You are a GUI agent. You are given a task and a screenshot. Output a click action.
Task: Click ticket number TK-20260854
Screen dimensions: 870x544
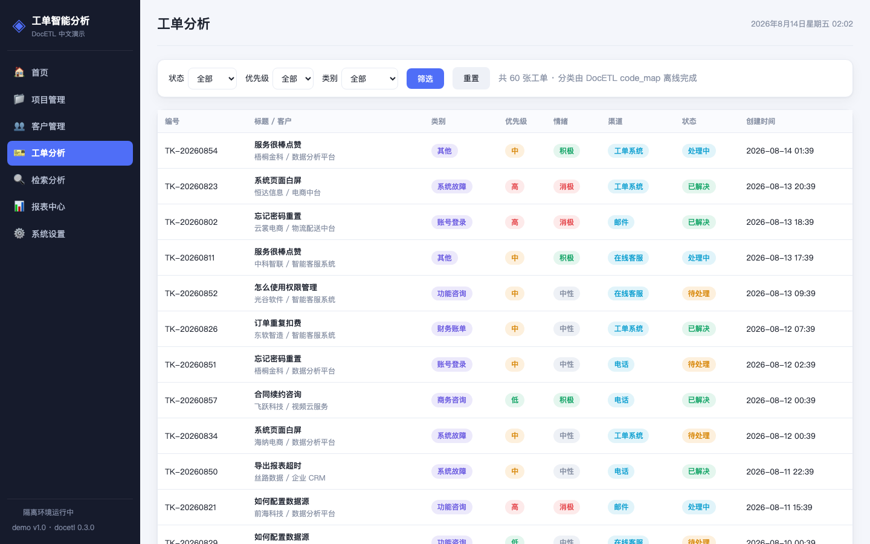(x=192, y=151)
